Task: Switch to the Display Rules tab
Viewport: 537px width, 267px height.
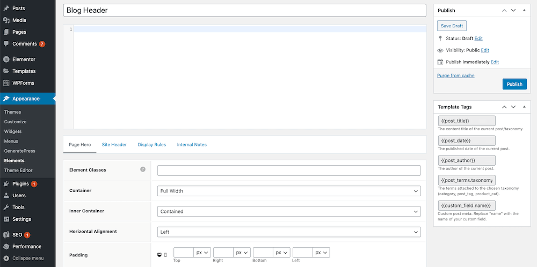Action: click(152, 145)
